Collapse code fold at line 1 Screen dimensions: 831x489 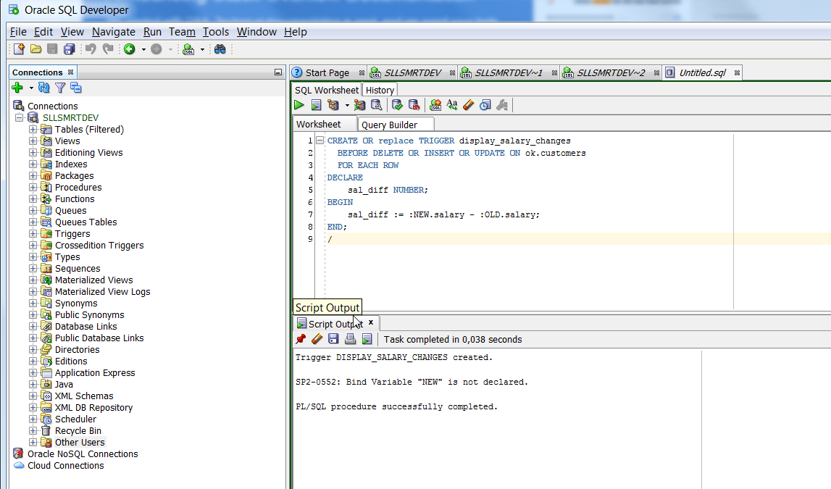[320, 141]
